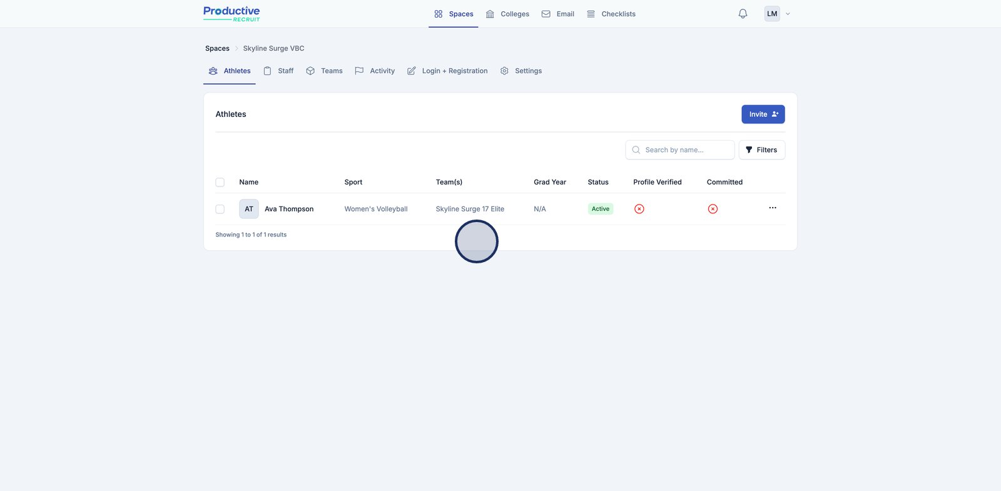Switch to the Staff tab
The height and width of the screenshot is (491, 1001).
click(278, 71)
